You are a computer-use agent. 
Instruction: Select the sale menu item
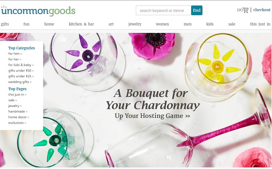[x=232, y=24]
